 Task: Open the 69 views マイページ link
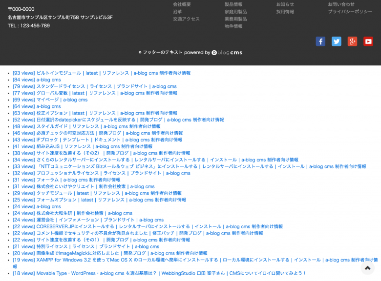(50, 100)
